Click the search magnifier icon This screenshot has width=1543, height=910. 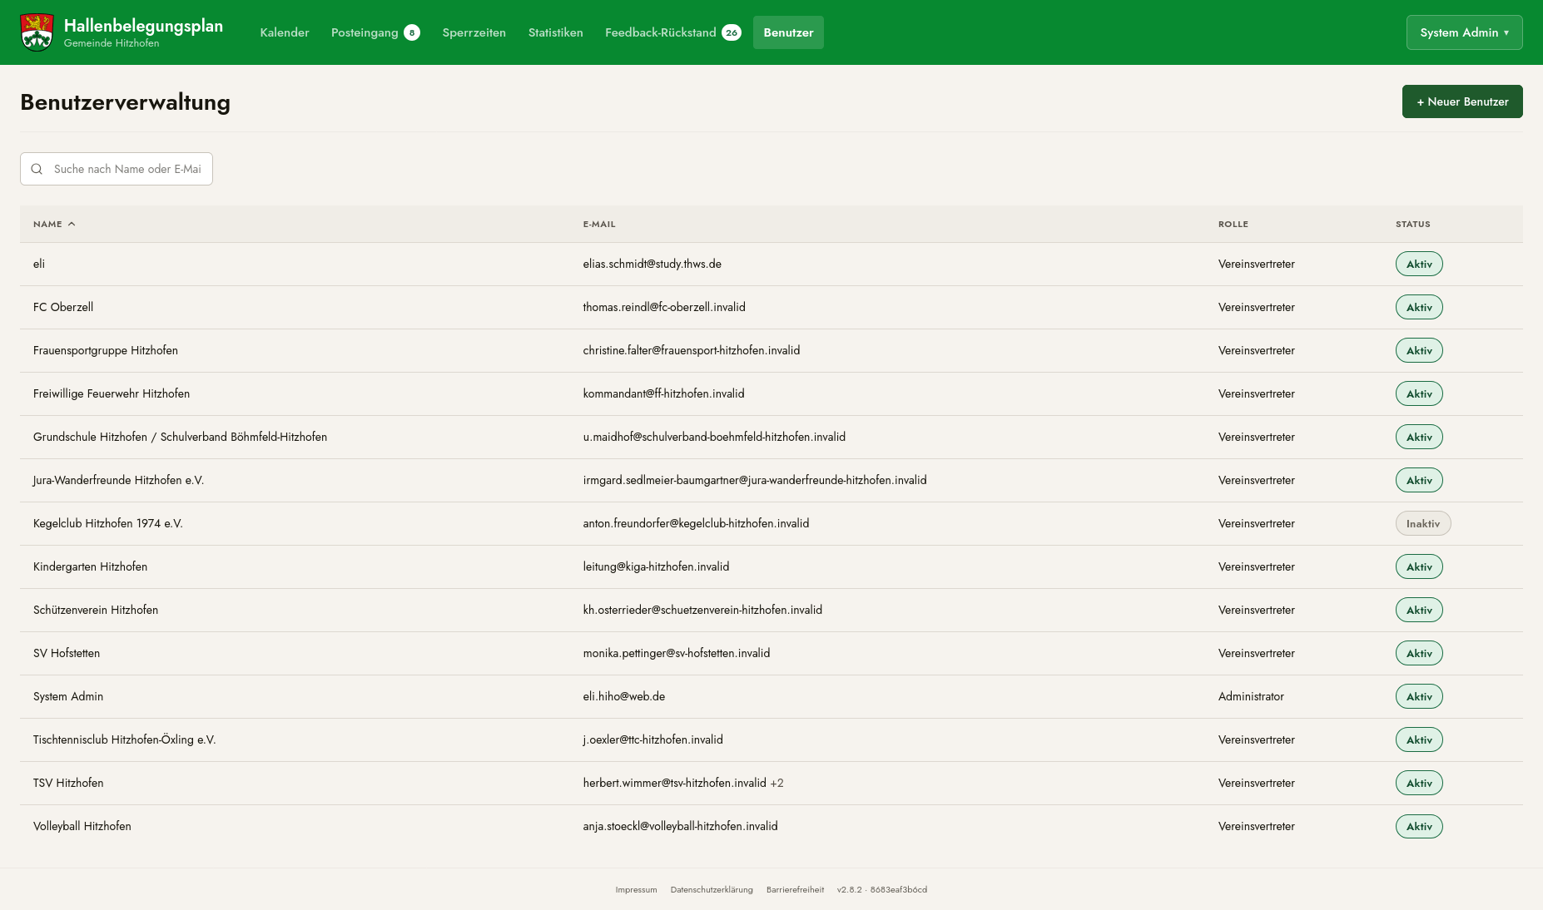tap(37, 169)
